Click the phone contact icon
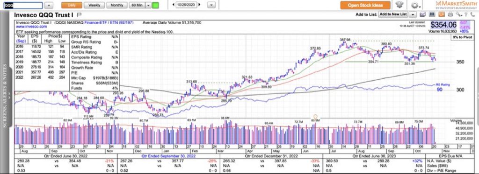This screenshot has height=174, width=479. click(x=472, y=14)
